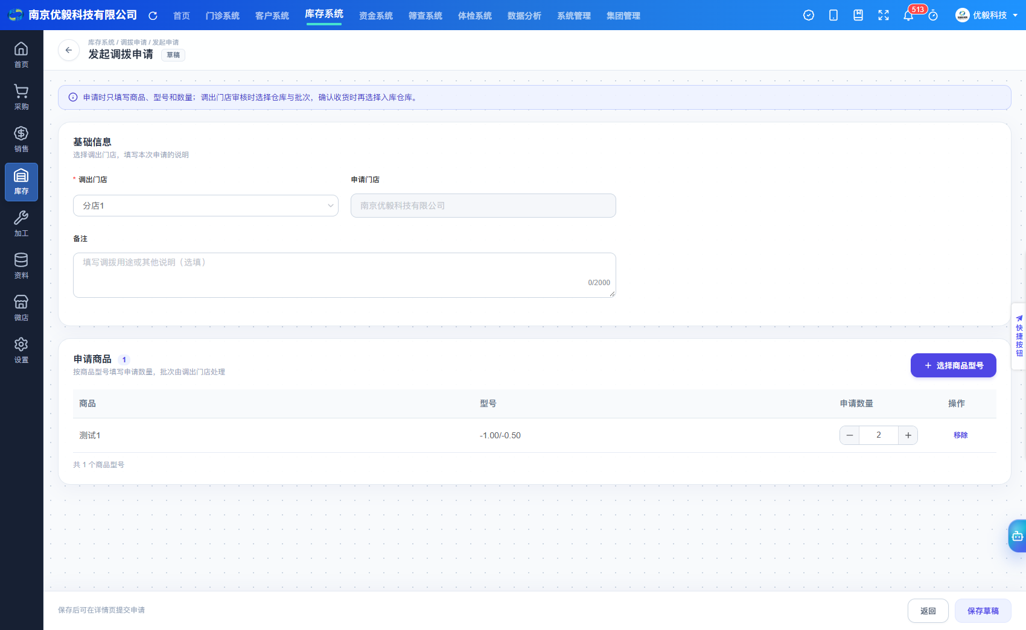Screen dimensions: 1026x630
Task: Click 移除 for product 测试1
Action: tap(961, 435)
